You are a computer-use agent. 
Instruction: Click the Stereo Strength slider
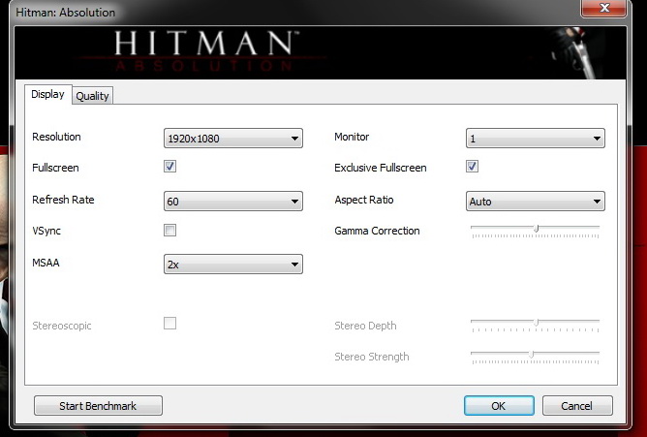tap(536, 357)
